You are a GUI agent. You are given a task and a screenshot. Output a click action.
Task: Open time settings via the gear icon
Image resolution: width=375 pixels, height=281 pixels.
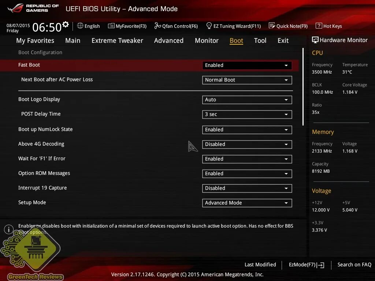(x=66, y=25)
